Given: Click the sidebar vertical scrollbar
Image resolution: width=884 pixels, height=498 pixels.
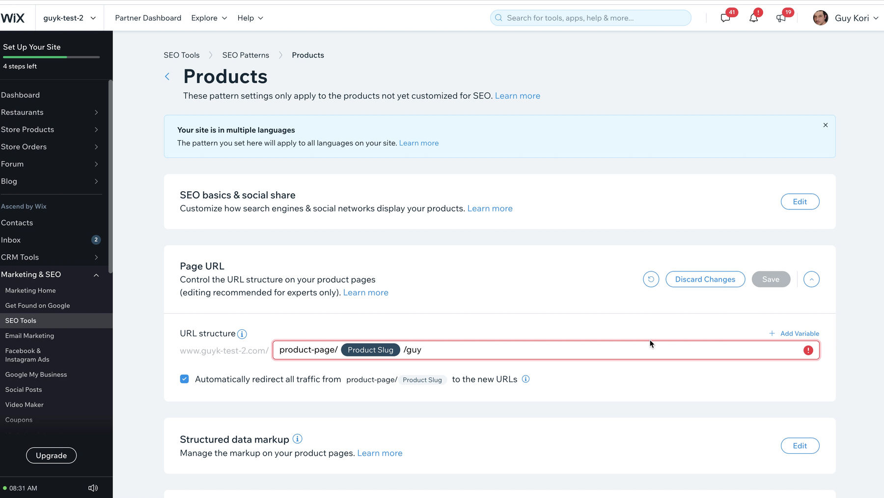Looking at the screenshot, I should click(x=110, y=177).
